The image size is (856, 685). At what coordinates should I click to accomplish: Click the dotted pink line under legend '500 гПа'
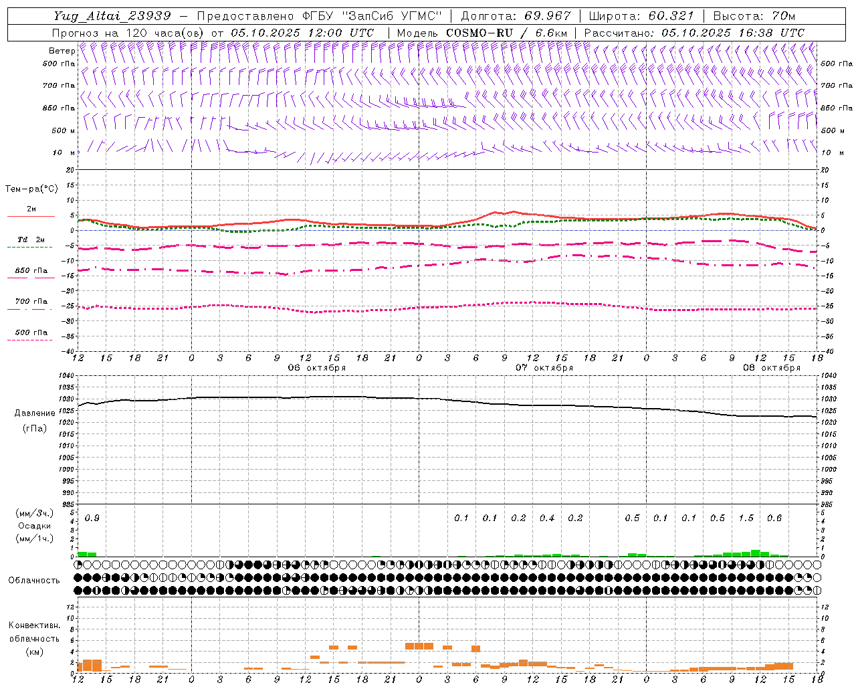pos(29,340)
